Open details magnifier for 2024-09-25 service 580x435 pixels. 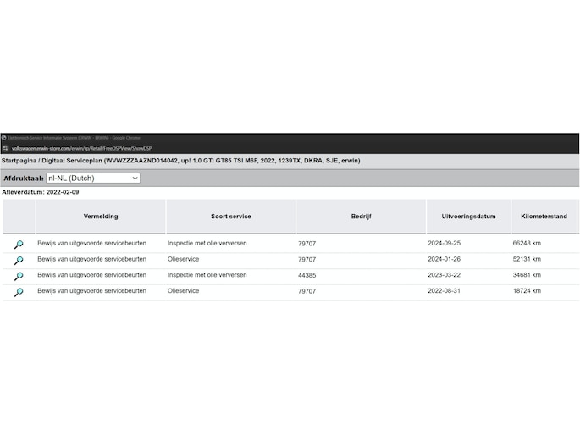coord(19,245)
